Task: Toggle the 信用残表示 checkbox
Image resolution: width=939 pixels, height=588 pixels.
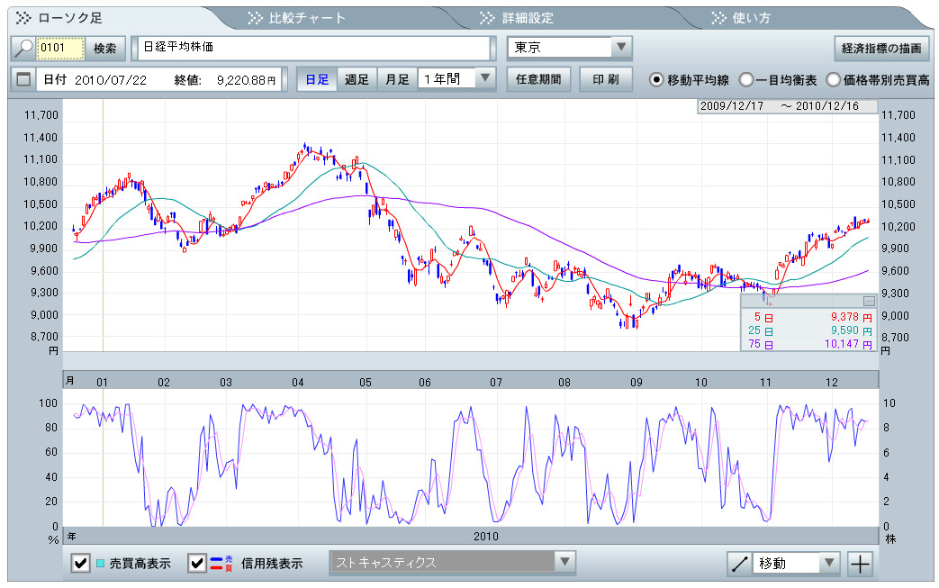Action: [x=197, y=564]
